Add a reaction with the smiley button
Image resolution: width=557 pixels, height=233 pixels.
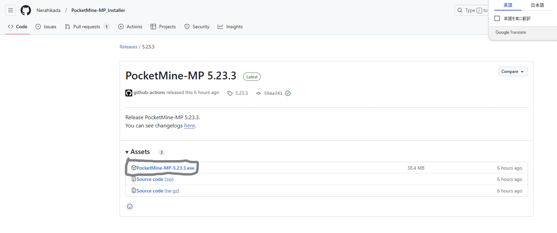click(x=130, y=206)
